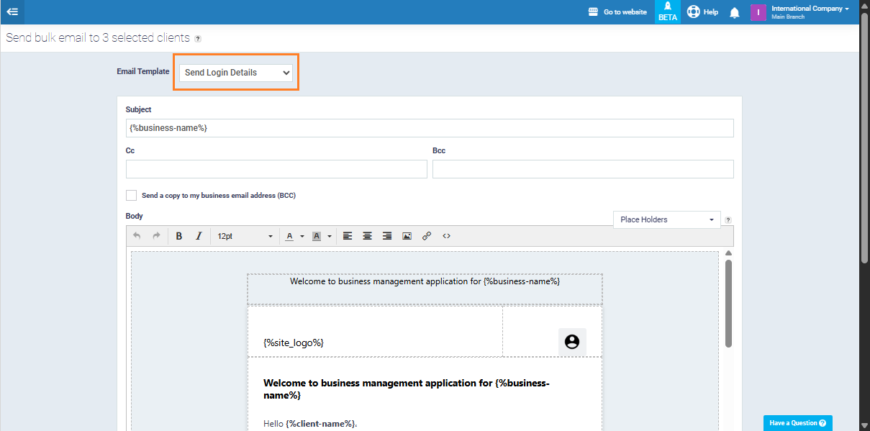Image resolution: width=870 pixels, height=431 pixels.
Task: Enable Send a copy to my business email
Action: click(x=131, y=195)
